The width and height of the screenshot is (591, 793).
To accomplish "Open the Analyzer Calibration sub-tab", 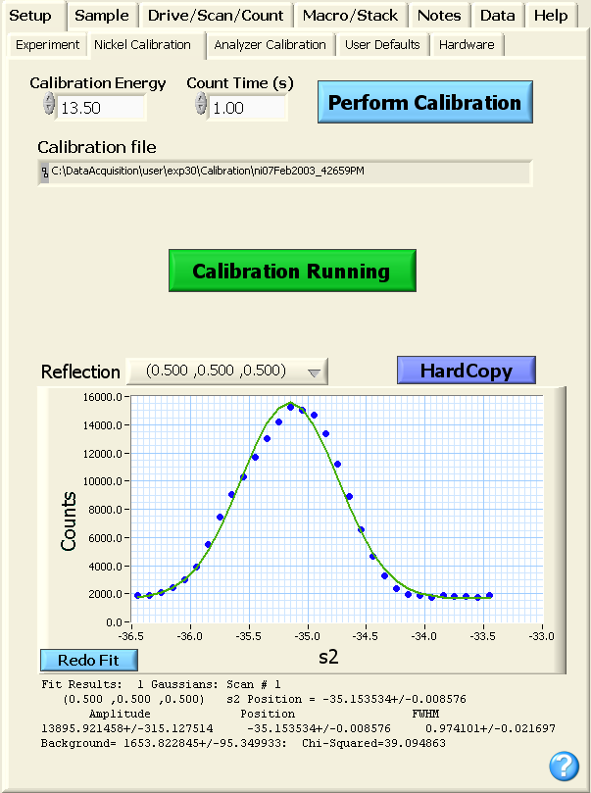I will (x=270, y=45).
